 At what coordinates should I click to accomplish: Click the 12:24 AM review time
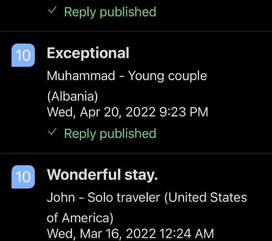[x=187, y=234]
